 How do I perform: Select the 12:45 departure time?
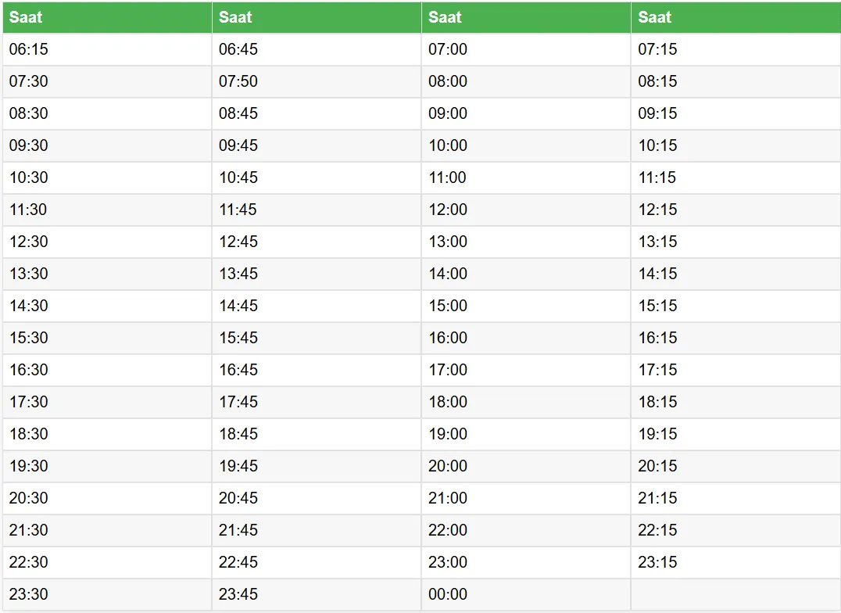tap(238, 242)
